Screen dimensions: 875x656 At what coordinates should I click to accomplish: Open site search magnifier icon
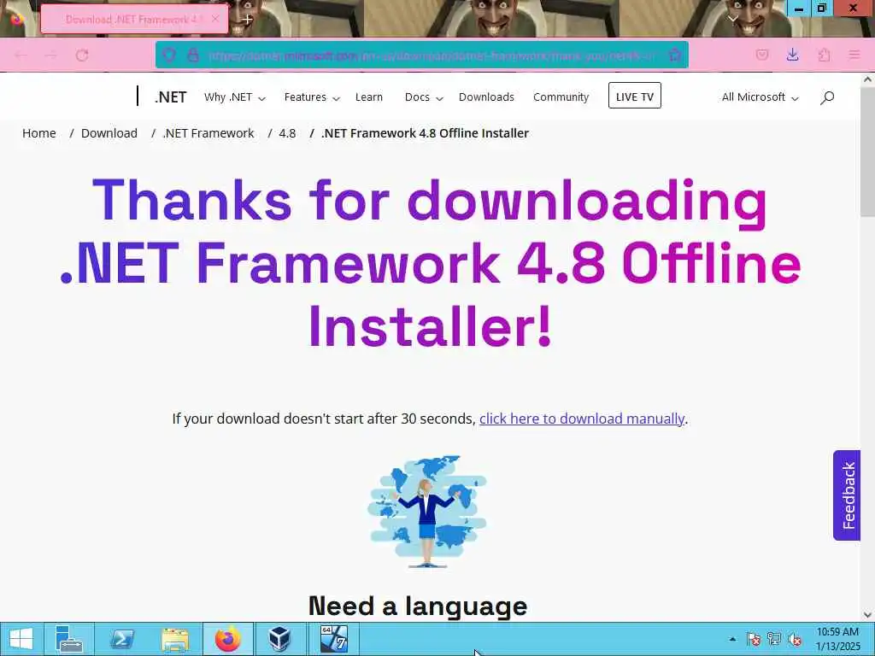pyautogui.click(x=827, y=97)
